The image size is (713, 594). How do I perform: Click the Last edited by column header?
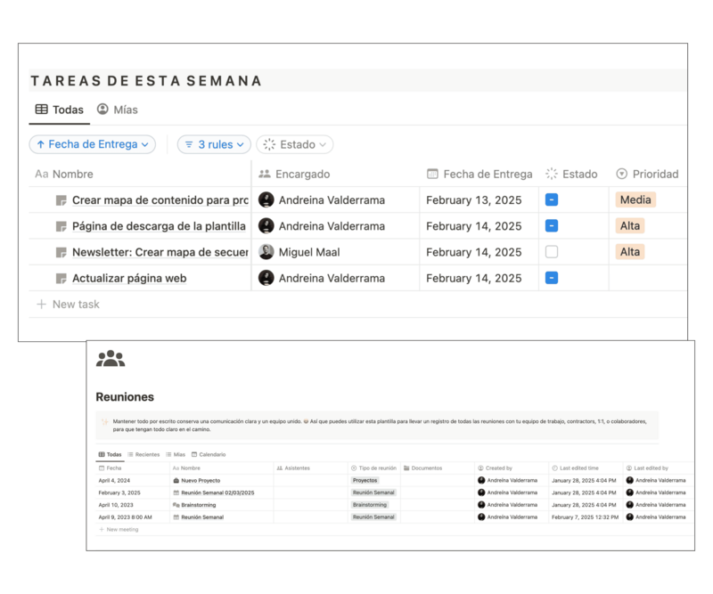pos(647,468)
